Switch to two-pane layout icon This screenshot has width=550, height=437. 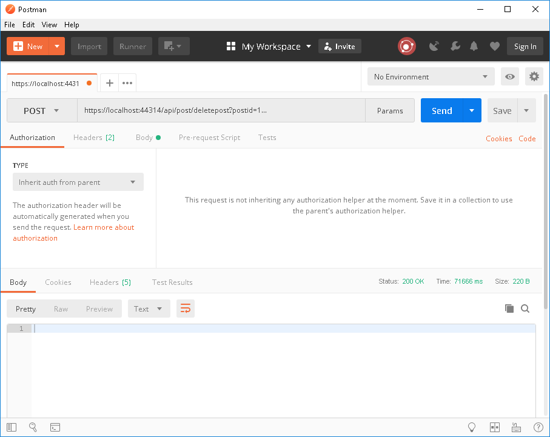click(x=495, y=427)
